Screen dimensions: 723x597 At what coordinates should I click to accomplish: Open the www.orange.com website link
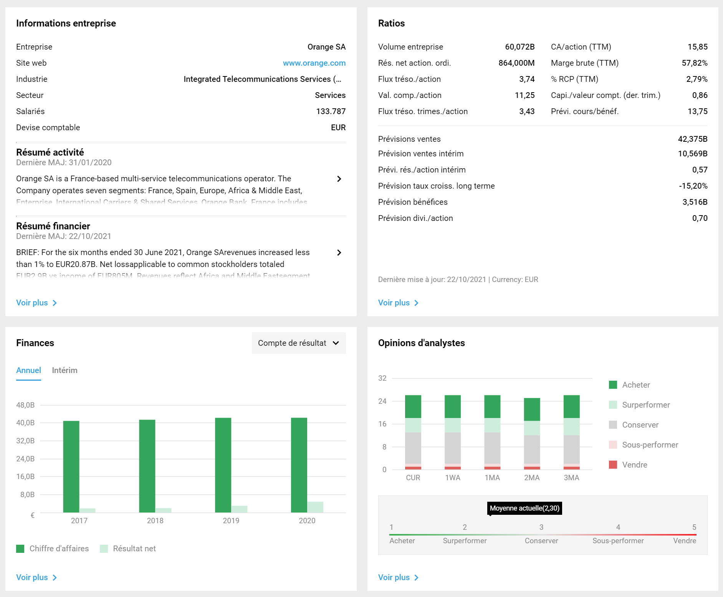tap(314, 63)
